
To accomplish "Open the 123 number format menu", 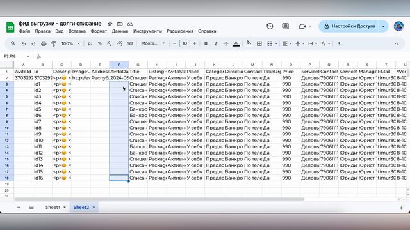I will (x=130, y=43).
